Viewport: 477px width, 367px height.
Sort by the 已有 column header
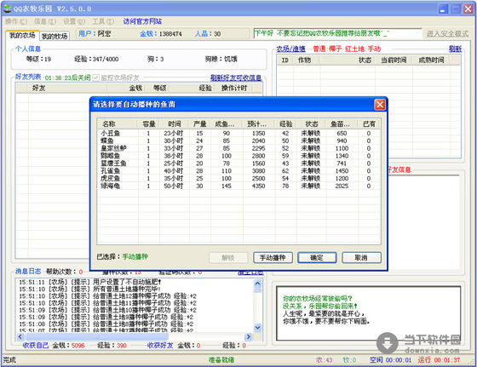click(x=369, y=124)
